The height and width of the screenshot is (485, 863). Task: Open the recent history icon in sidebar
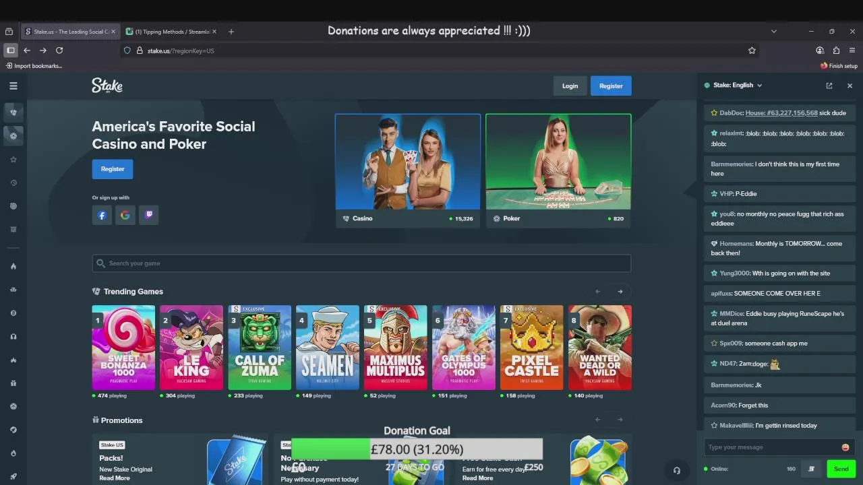[x=13, y=183]
